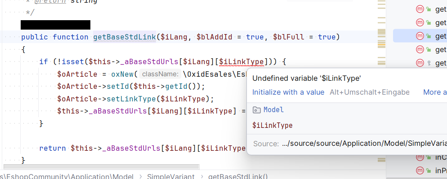Click the method icon of the key-marked get entry
The height and width of the screenshot is (179, 447).
pos(420,63)
